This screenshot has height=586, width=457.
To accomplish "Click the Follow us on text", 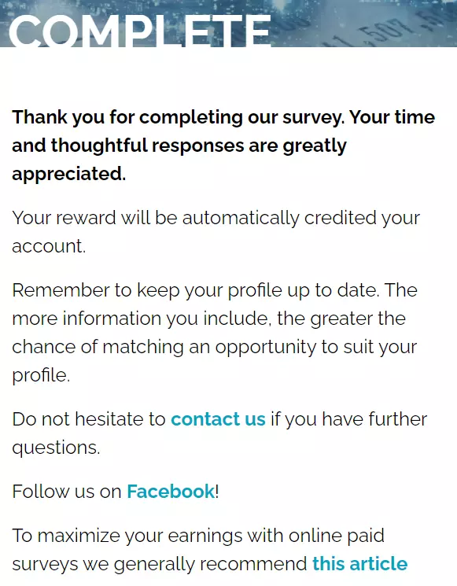I will [67, 491].
